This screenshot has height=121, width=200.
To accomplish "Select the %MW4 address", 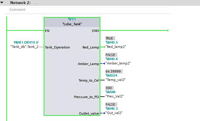I will [110, 92].
